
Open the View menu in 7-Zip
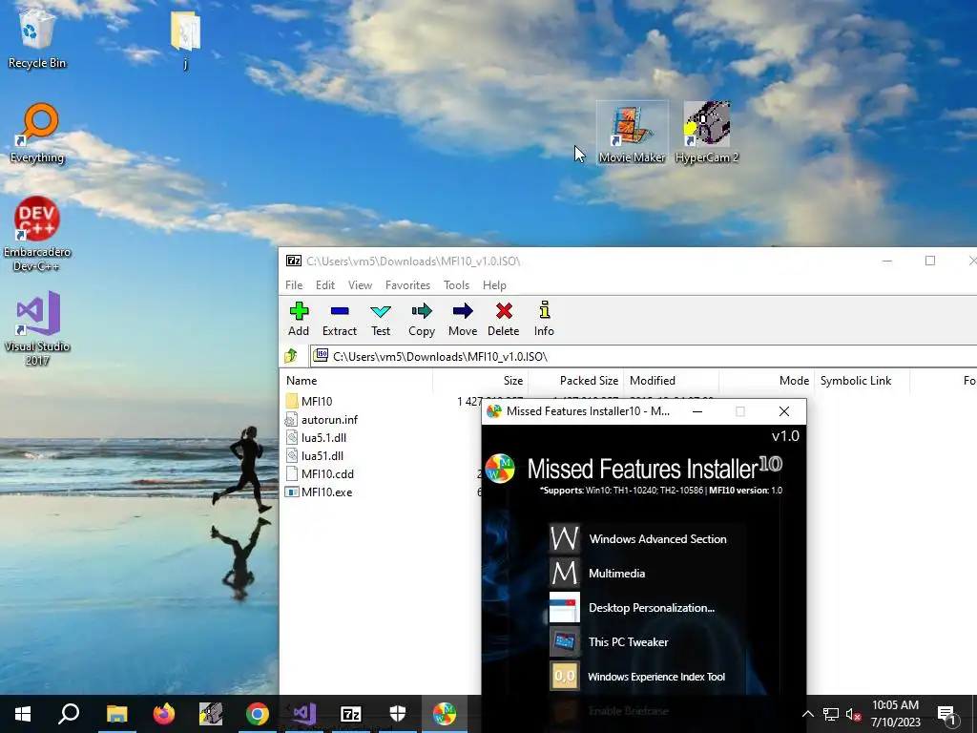pos(360,284)
